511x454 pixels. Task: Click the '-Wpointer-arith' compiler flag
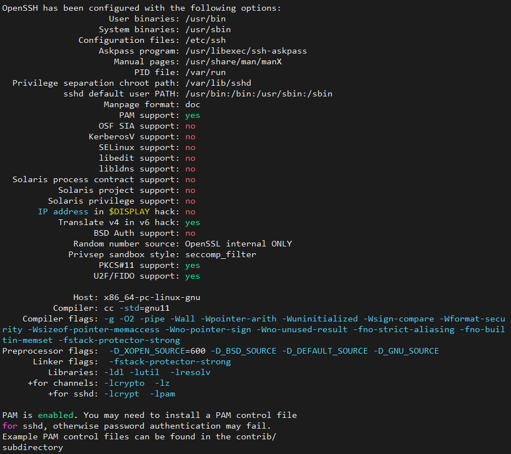pyautogui.click(x=238, y=319)
